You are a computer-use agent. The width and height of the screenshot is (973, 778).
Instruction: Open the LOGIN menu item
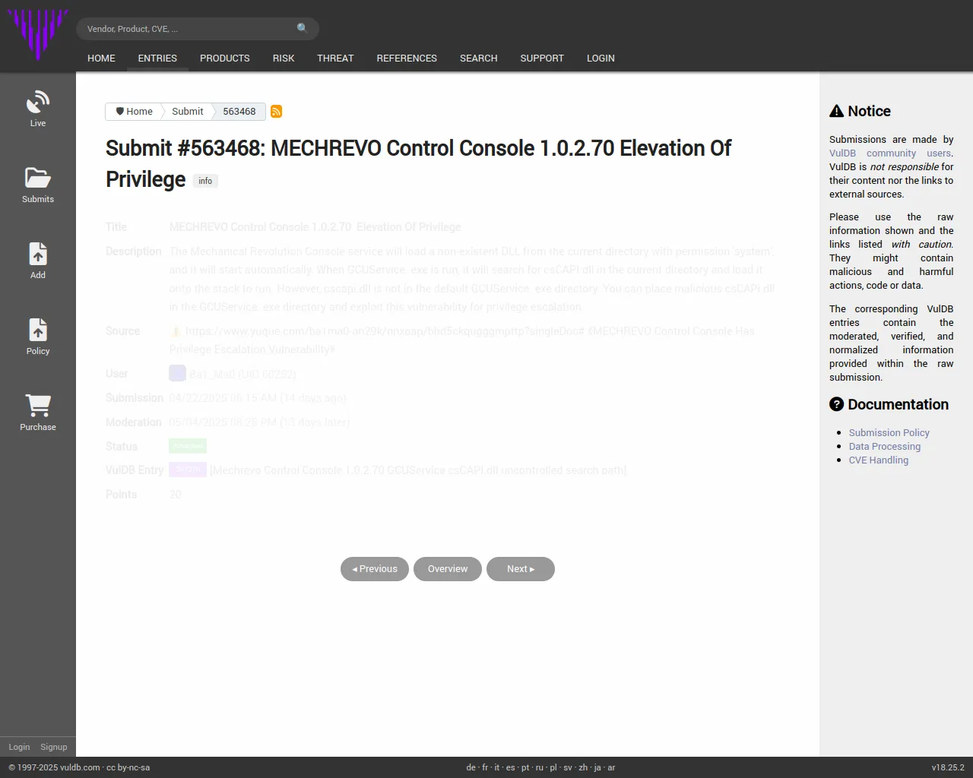coord(601,58)
